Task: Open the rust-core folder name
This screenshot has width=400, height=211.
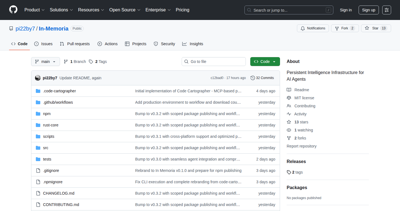Action: (x=51, y=125)
